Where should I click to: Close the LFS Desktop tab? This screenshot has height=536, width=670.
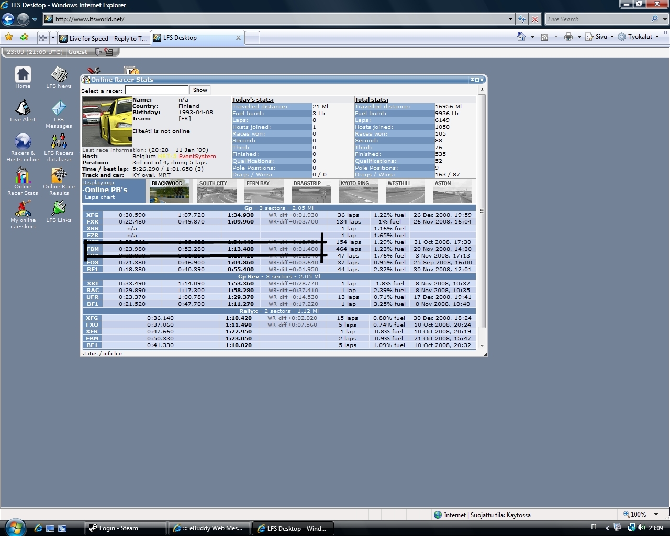coord(238,38)
